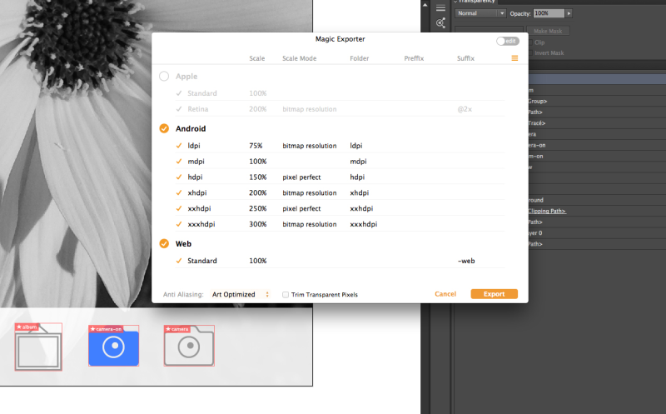Click the 250% scale value for xxhdpi
666x414 pixels.
coord(258,208)
